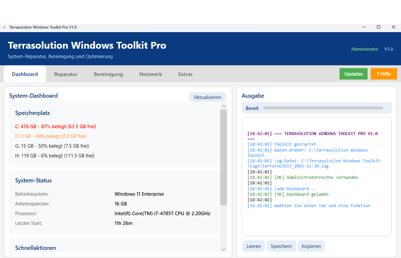This screenshot has height=258, width=401.
Task: Switch to the Dashboard tab
Action: (x=25, y=74)
